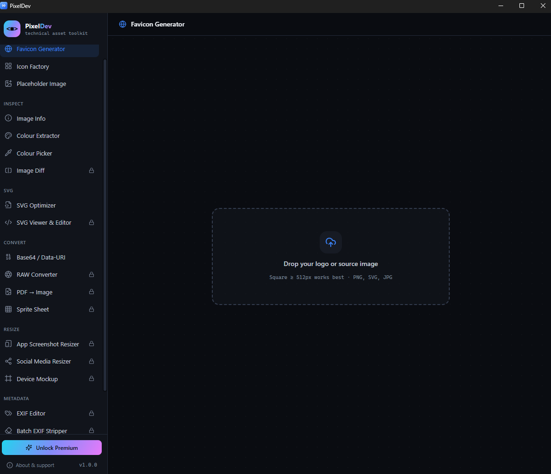The width and height of the screenshot is (551, 474).
Task: Minimize the PixelDev window
Action: [501, 6]
